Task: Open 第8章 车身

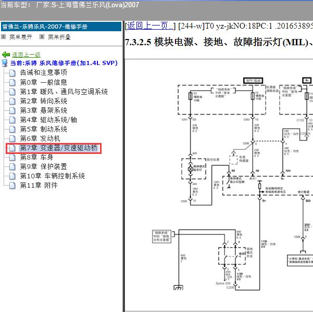Action: [x=36, y=157]
